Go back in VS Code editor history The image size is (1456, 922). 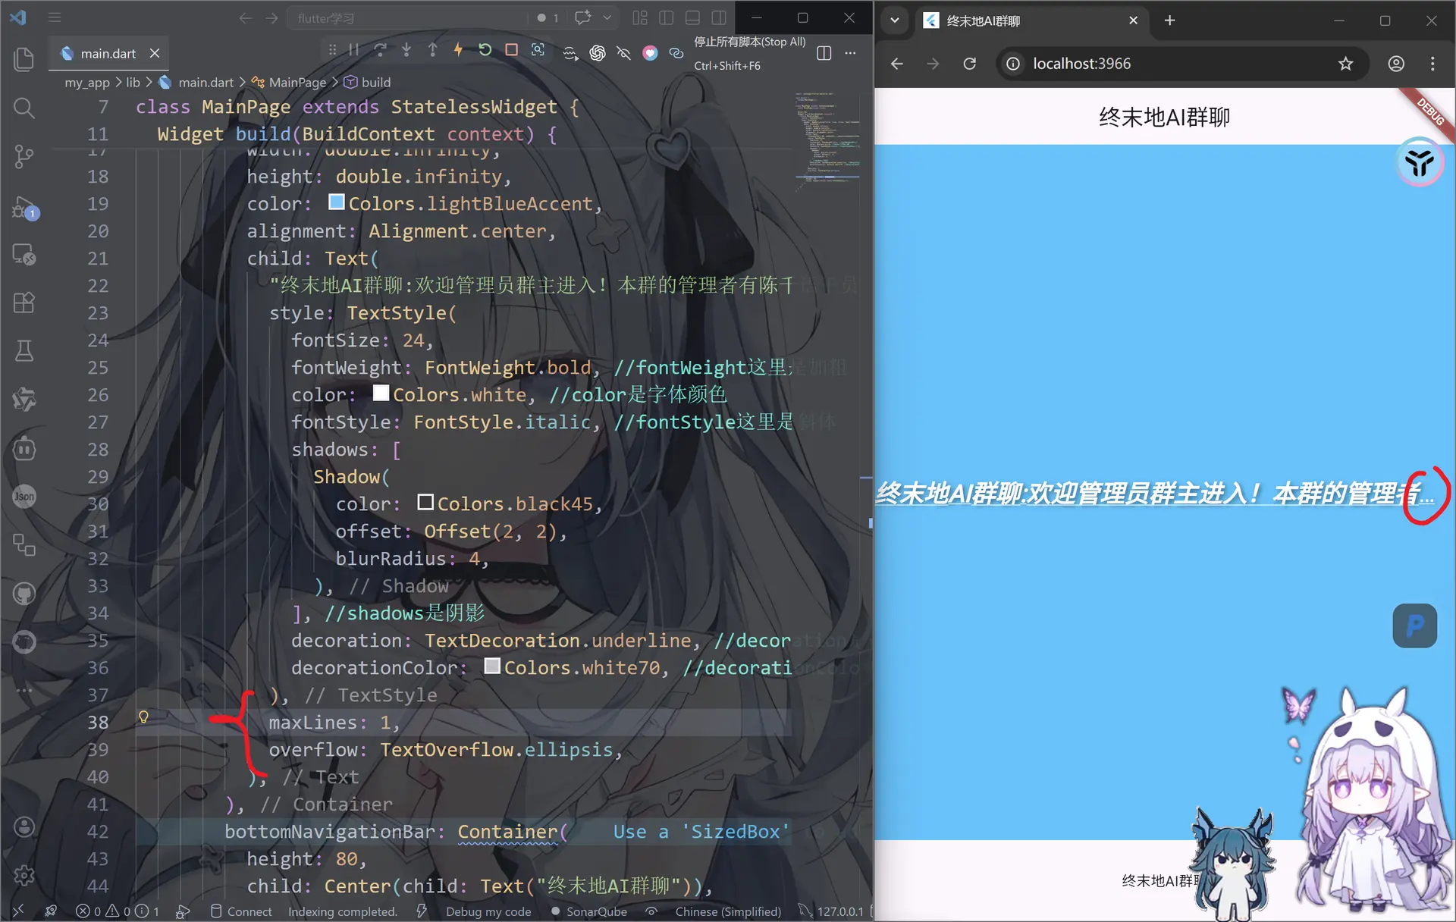tap(245, 18)
